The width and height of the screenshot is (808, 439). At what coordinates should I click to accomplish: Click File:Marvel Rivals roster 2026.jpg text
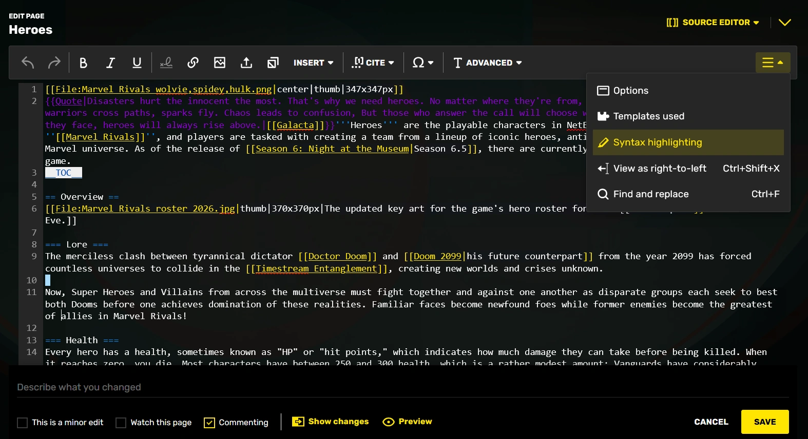[x=145, y=208]
